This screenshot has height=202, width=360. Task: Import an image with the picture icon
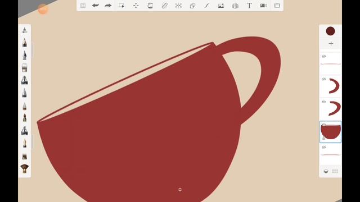point(221,6)
